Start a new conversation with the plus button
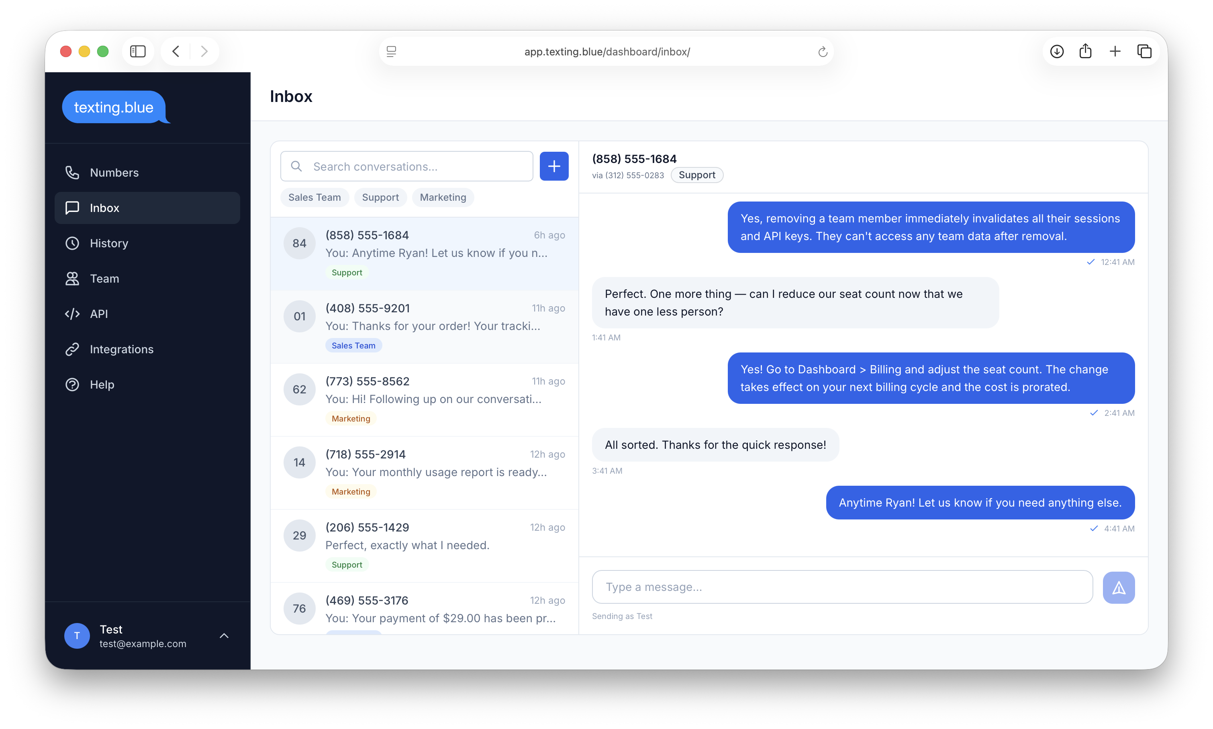The image size is (1213, 729). pos(554,166)
